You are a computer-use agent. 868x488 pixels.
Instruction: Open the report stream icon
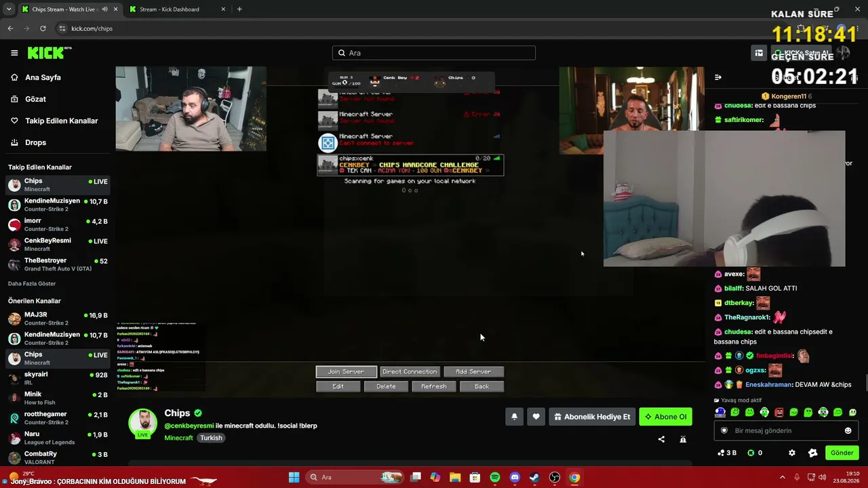coord(683,439)
